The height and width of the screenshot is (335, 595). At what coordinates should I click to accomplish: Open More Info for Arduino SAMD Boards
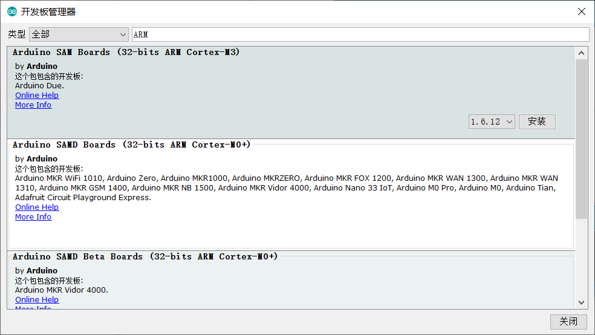coord(33,217)
